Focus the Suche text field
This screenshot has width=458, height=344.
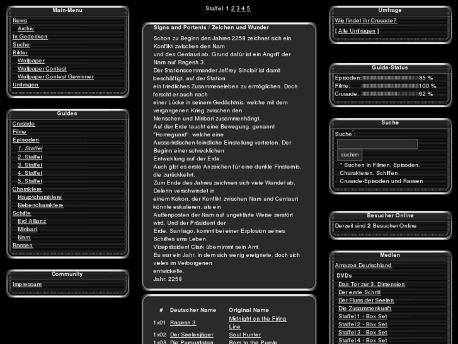tap(377, 145)
